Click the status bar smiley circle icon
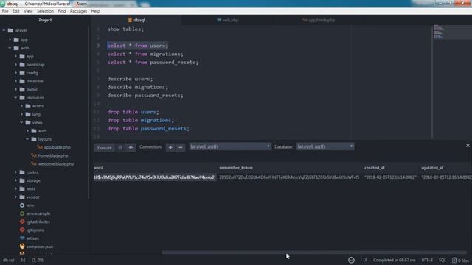This screenshot has height=265, width=472. 351,260
